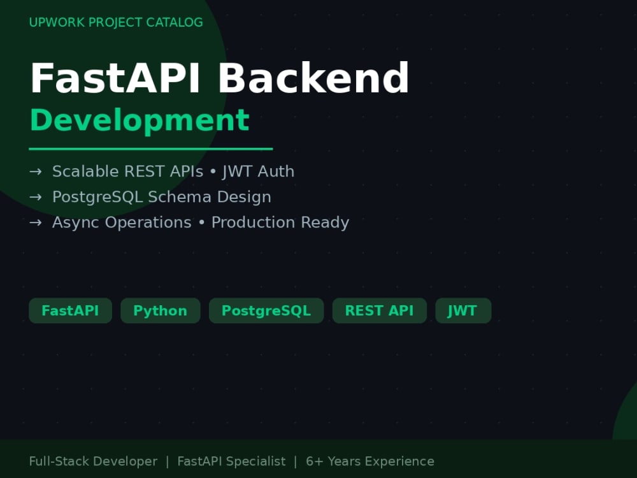Click 'Async Operations • Production Ready' line

(201, 222)
